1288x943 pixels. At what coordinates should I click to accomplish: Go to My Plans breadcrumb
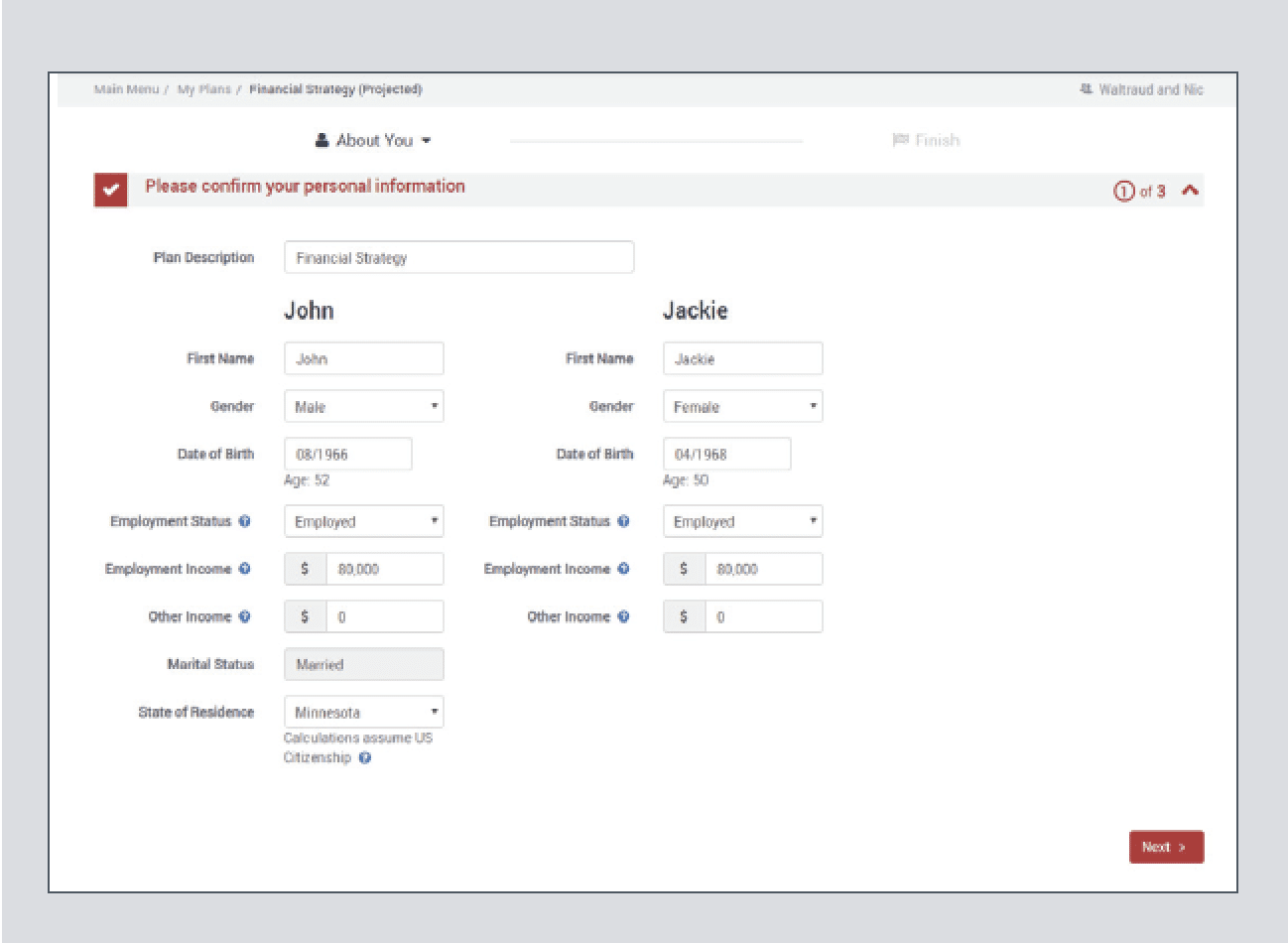(203, 89)
